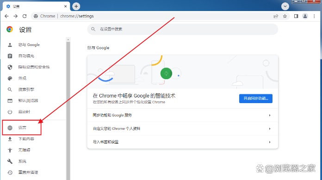
Task: Click the green sync icon in banner
Action: pos(166,74)
